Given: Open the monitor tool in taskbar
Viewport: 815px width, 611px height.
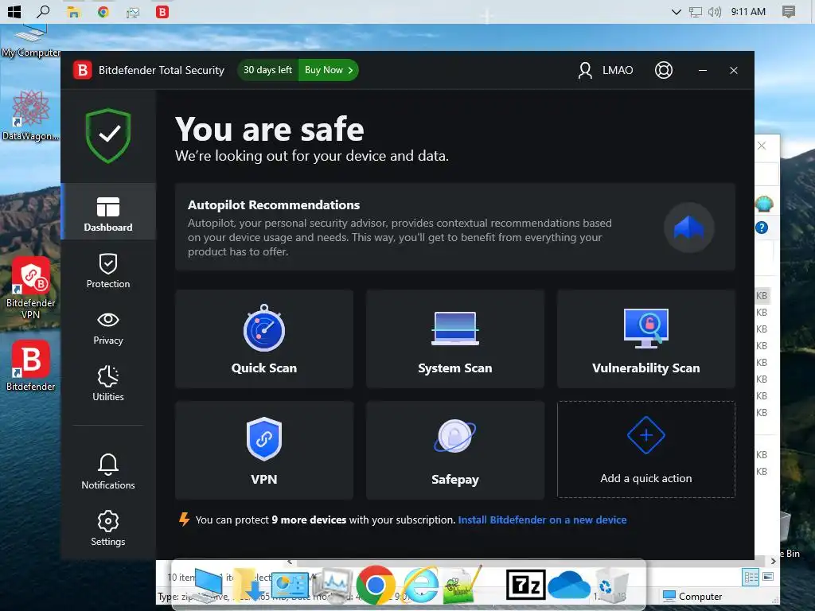Looking at the screenshot, I should click(x=133, y=12).
